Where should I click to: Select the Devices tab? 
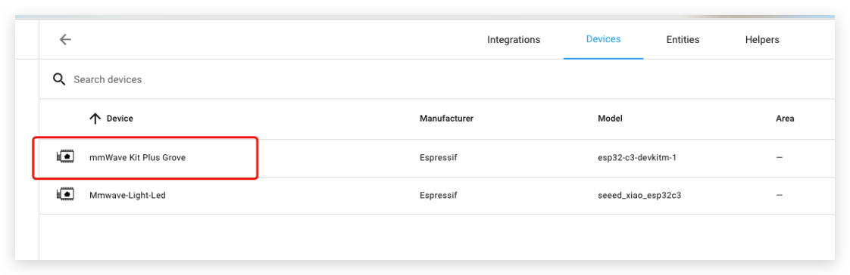pos(603,39)
